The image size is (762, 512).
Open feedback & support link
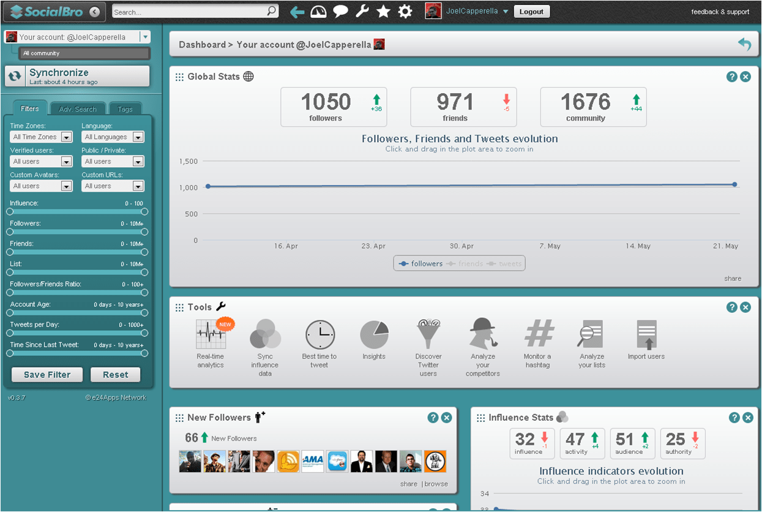pyautogui.click(x=720, y=12)
